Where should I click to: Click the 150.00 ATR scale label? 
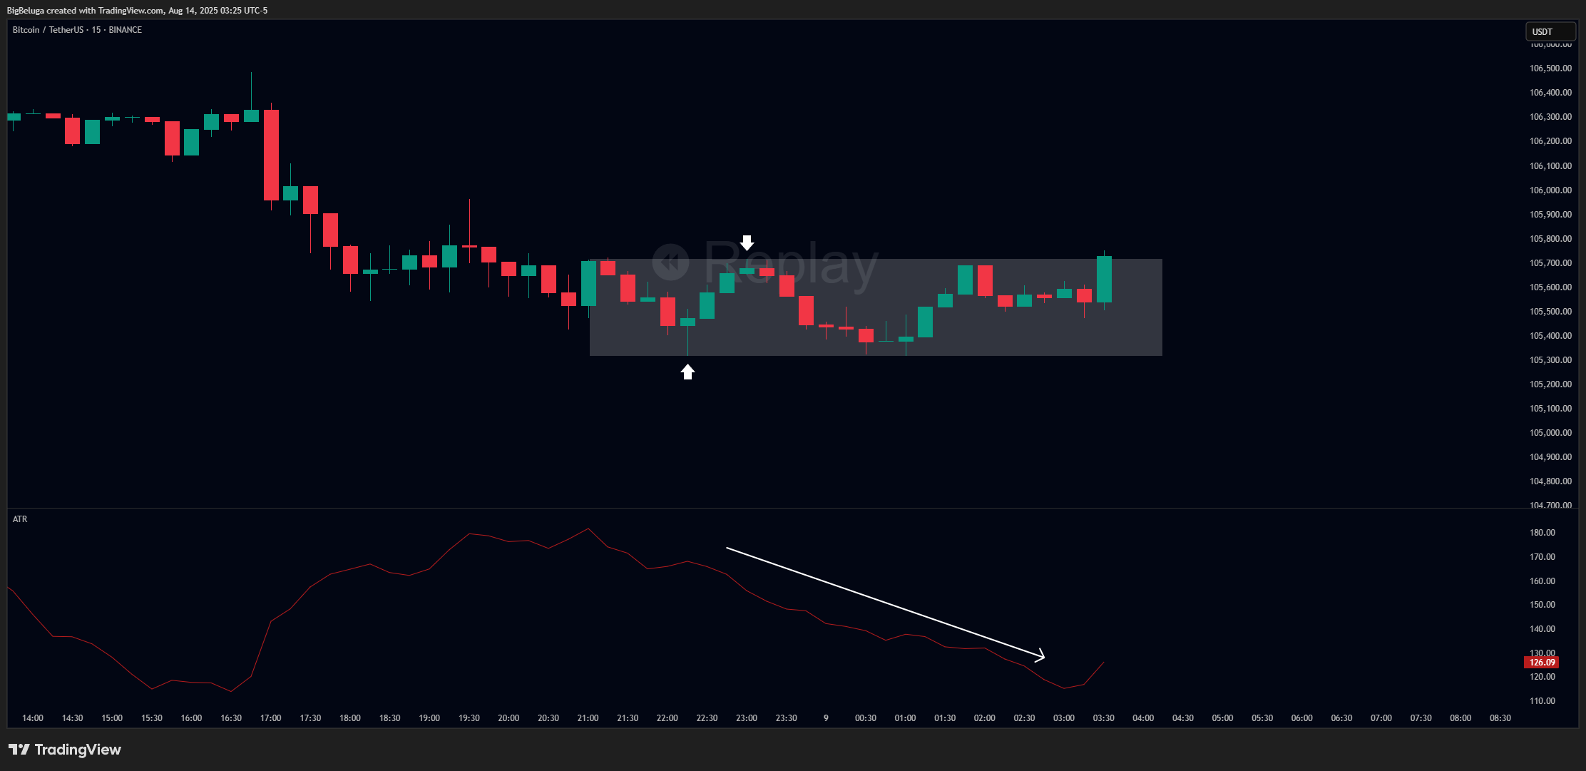1542,605
